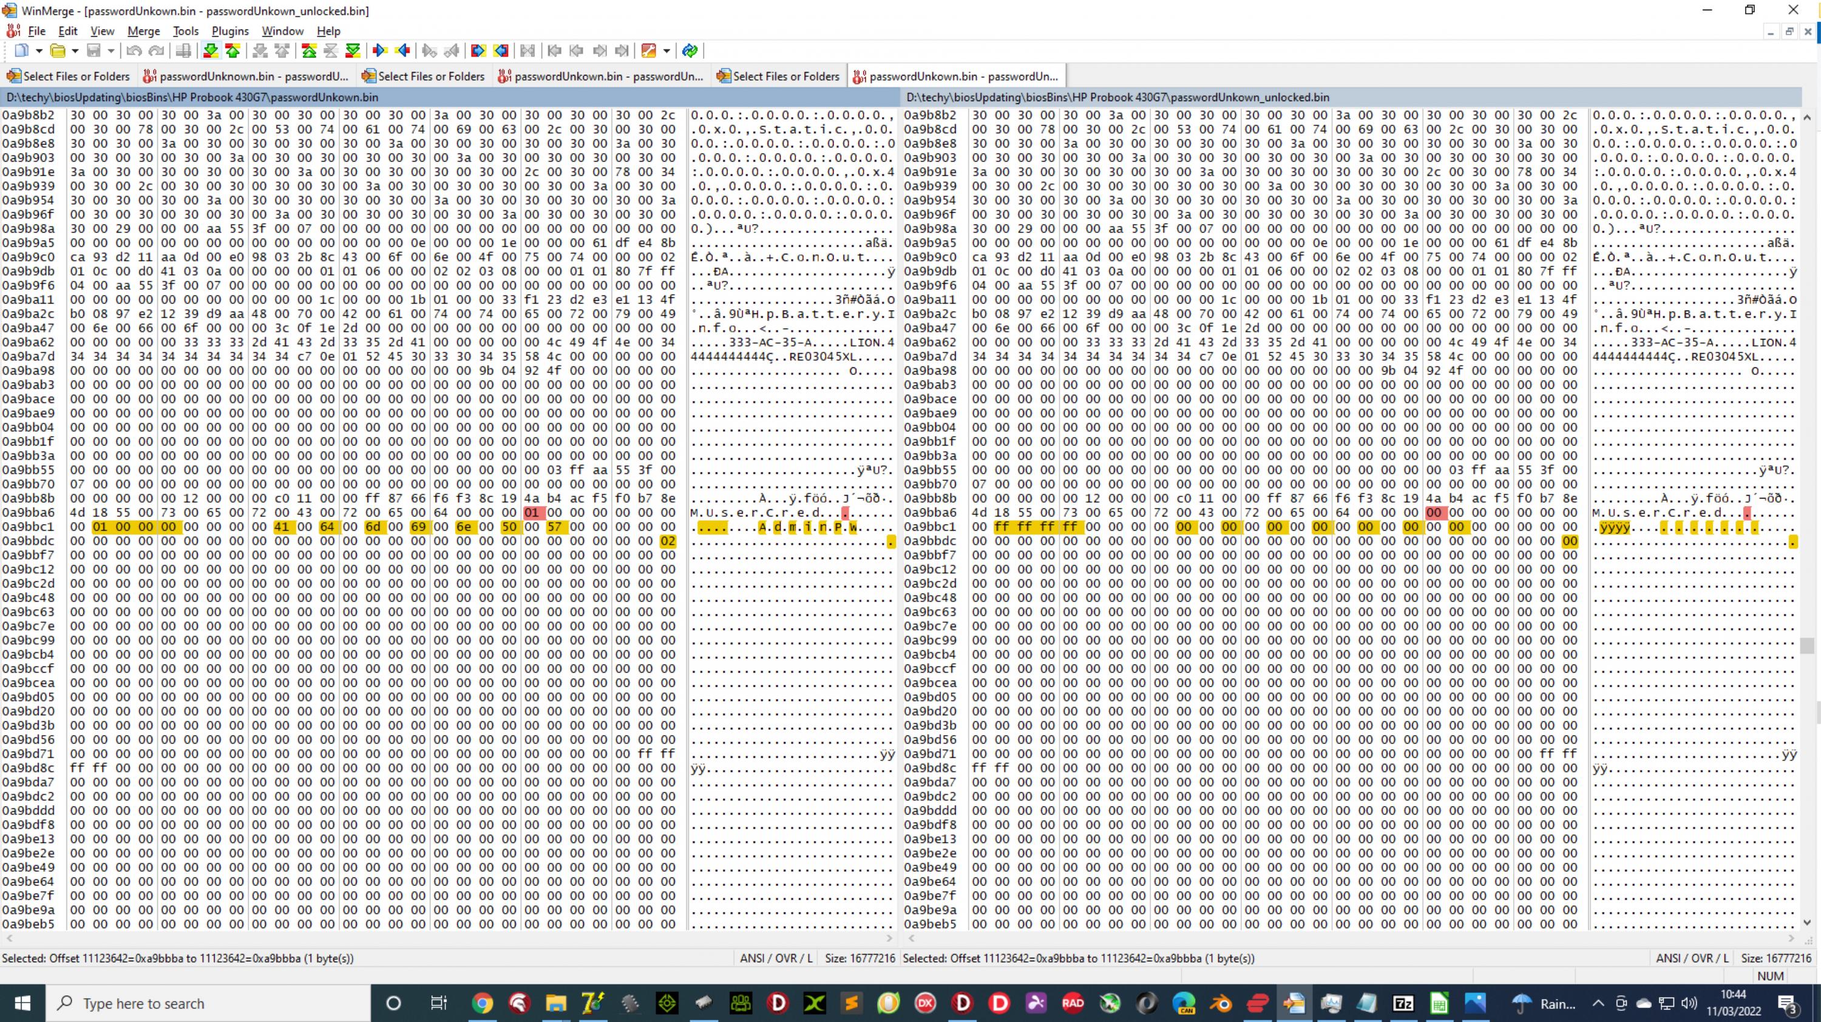Copy difference to the left pane

pyautogui.click(x=403, y=50)
